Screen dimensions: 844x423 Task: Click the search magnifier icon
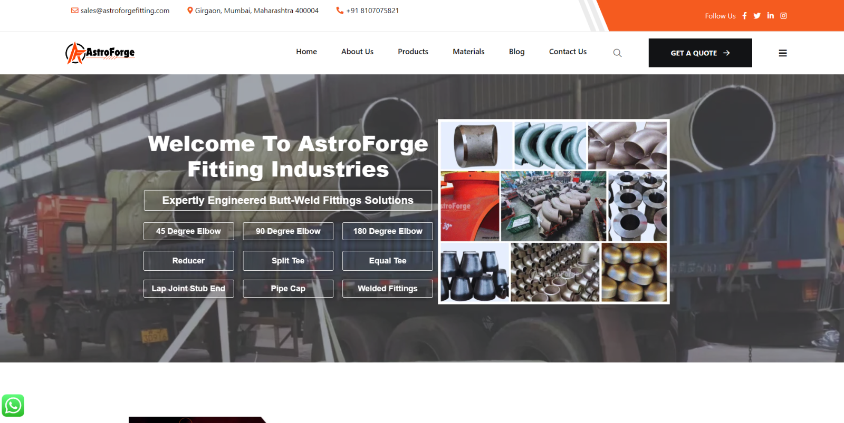pos(617,53)
